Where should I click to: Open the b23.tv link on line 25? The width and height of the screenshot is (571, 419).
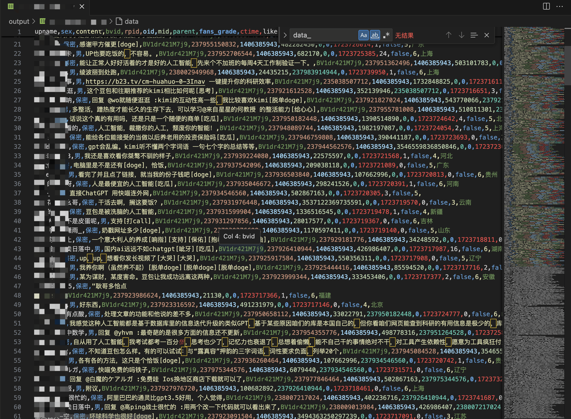[x=145, y=82]
